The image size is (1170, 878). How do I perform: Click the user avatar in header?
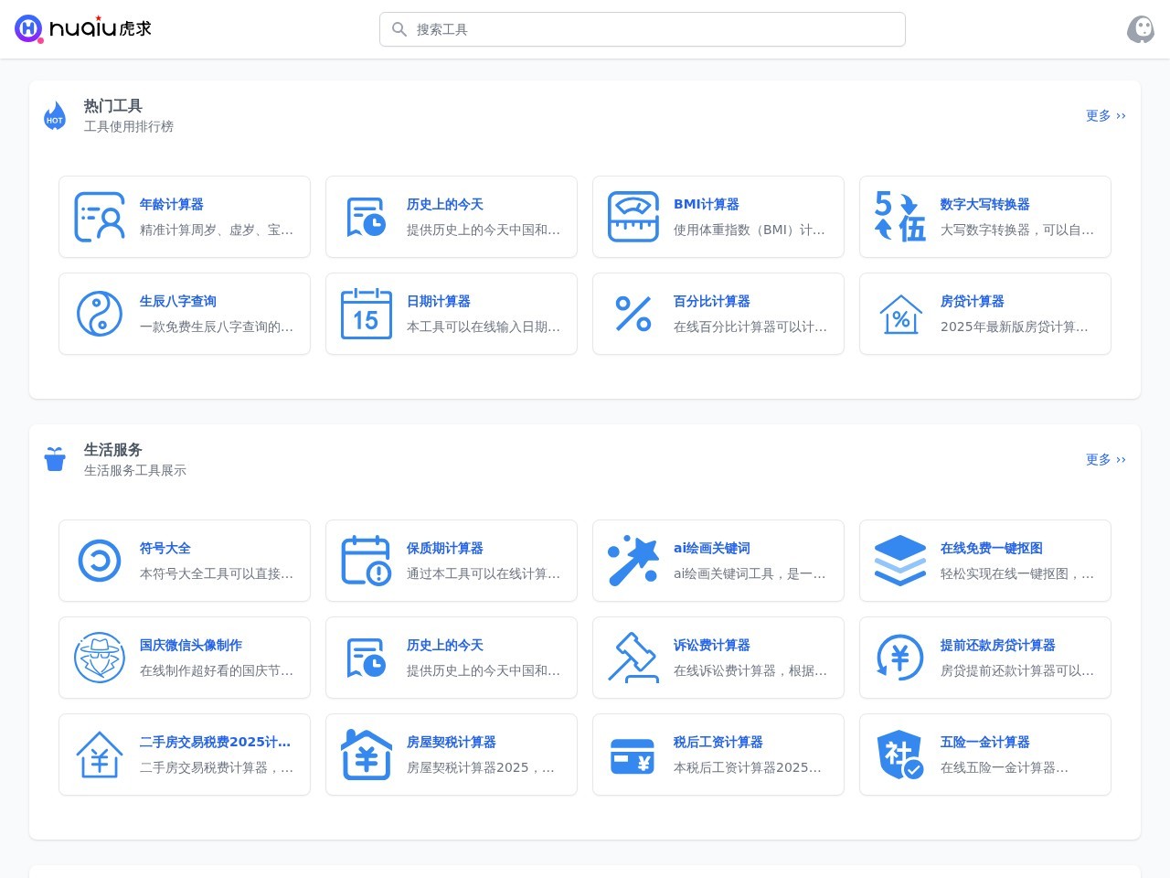coord(1141,29)
